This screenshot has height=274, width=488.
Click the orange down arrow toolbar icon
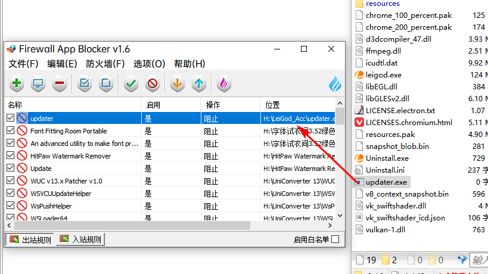click(178, 83)
